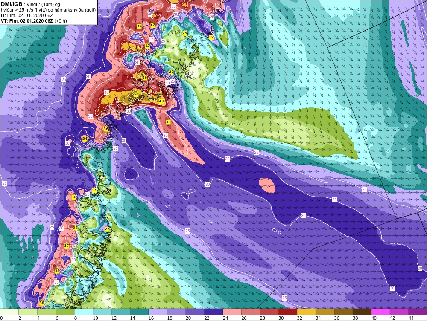
Task: Click the 0–2 pale yellow legend swatch
Action: click(9, 312)
